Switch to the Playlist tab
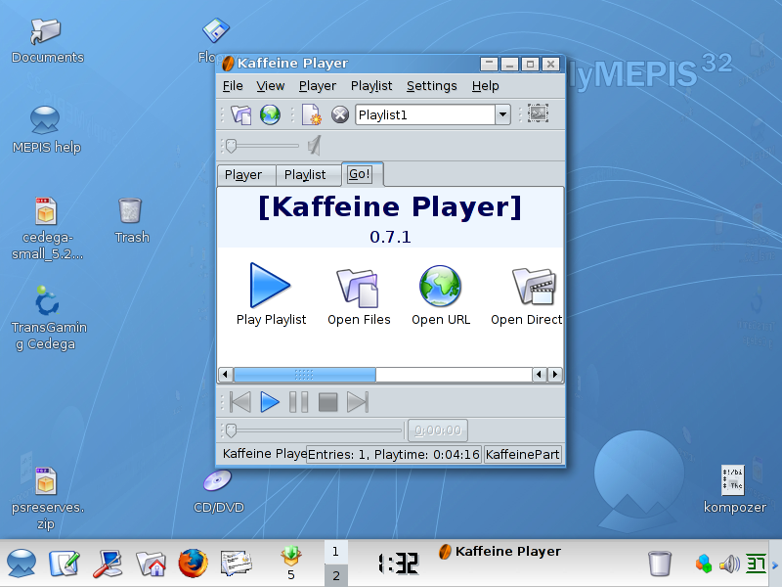This screenshot has width=782, height=587. click(305, 175)
